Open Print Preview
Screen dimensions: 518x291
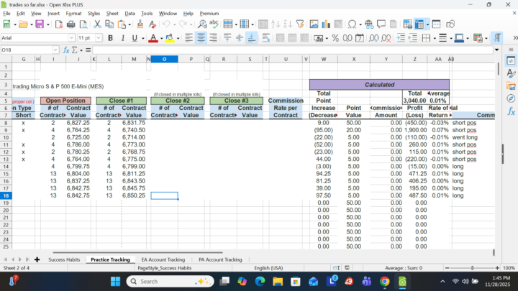click(x=83, y=24)
